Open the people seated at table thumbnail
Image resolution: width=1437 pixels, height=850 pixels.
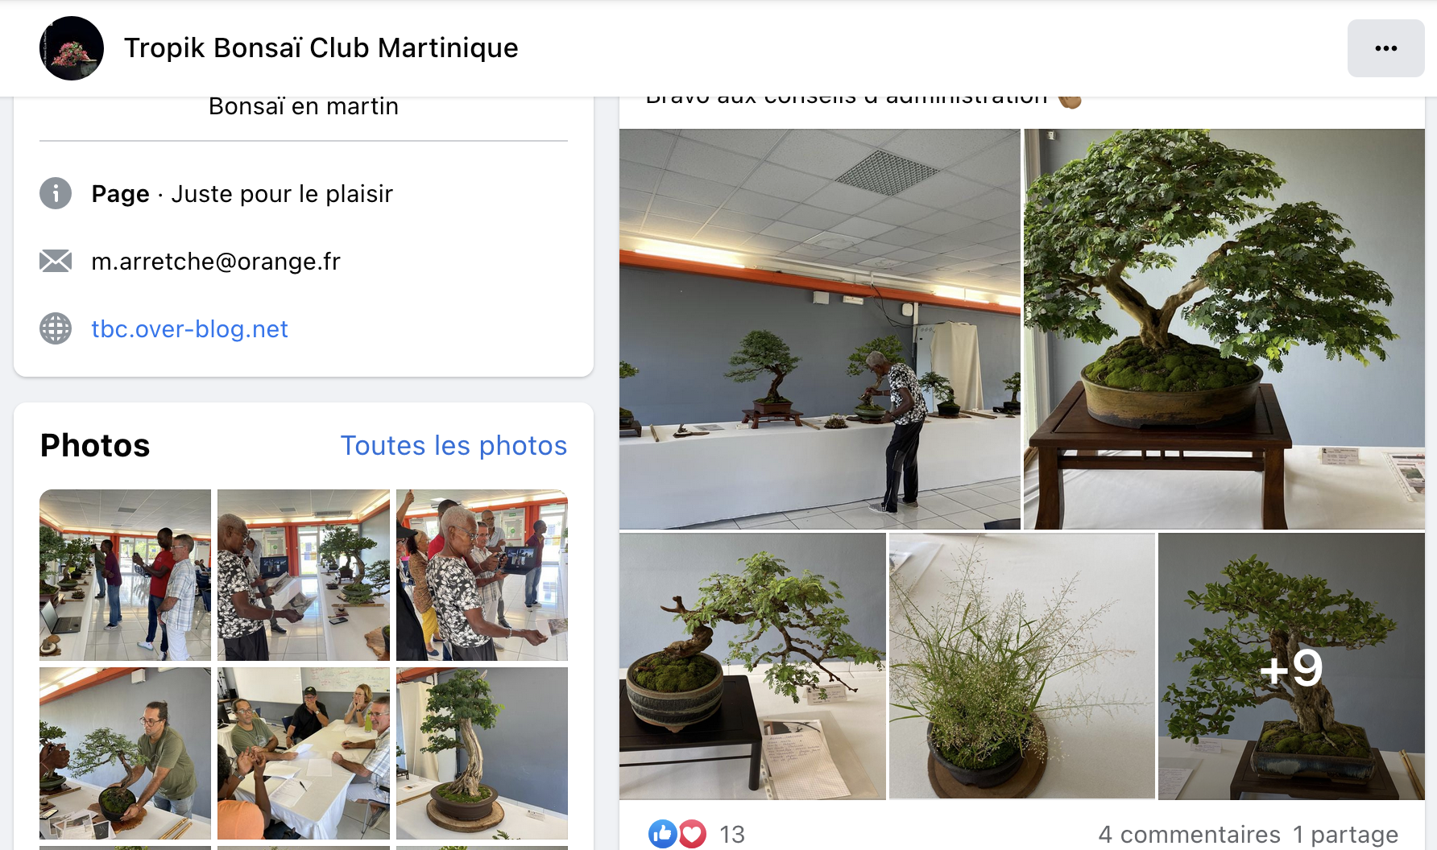tap(304, 753)
